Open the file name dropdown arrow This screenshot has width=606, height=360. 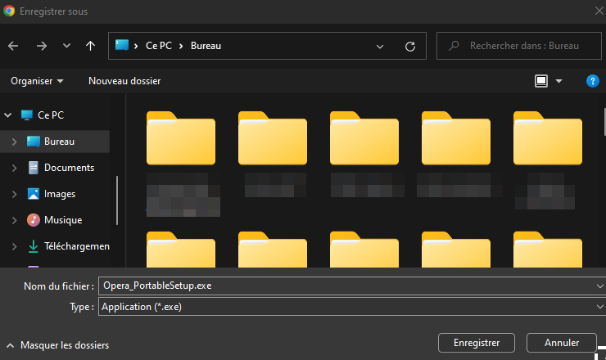coord(599,286)
